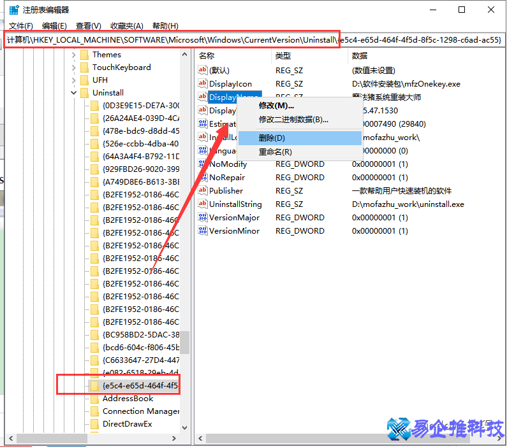Screen dimensions: 507x447
Task: Click the DisplayIcon string value icon
Action: click(x=203, y=83)
